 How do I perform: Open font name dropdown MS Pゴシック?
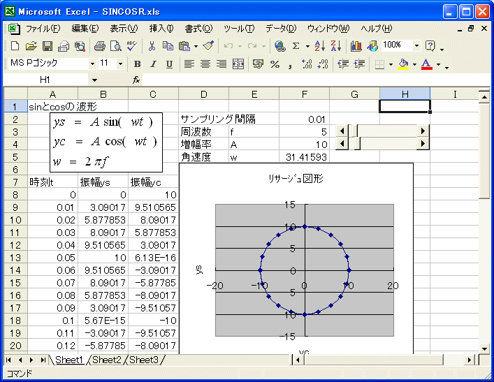92,64
